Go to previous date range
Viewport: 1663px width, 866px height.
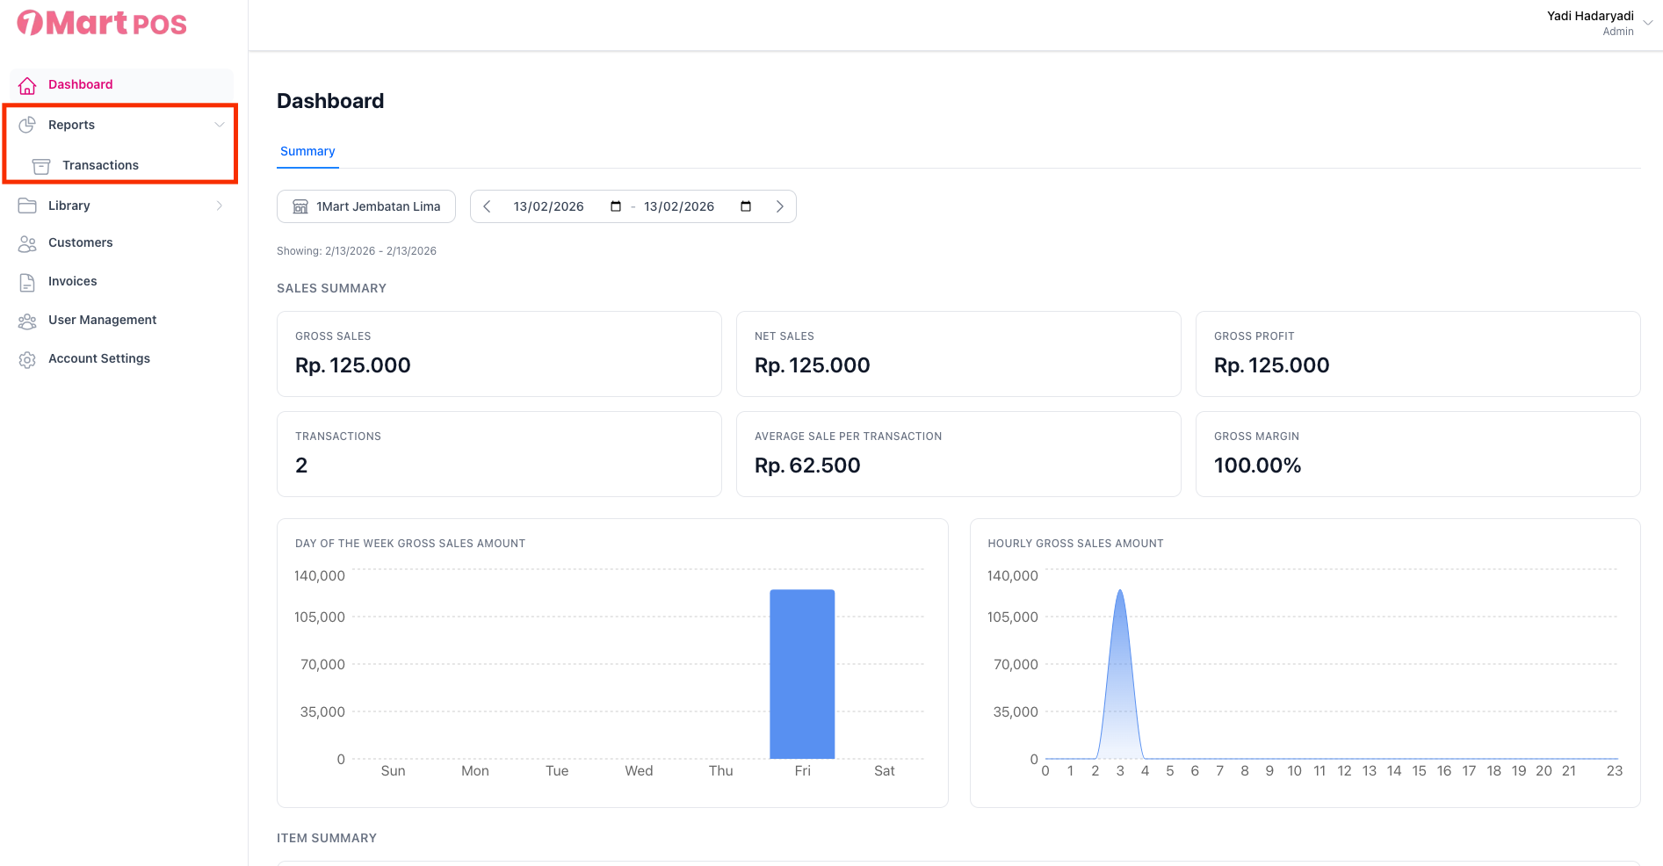coord(488,206)
